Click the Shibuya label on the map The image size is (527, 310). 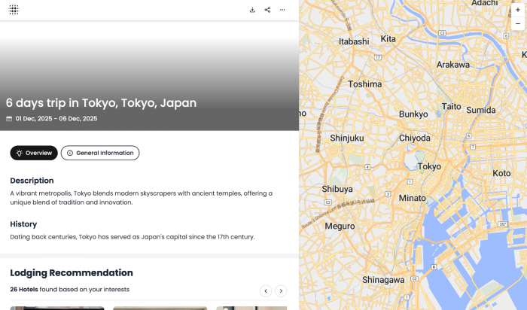coord(337,189)
